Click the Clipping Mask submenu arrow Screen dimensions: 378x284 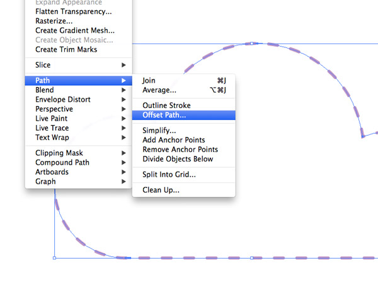tap(123, 153)
